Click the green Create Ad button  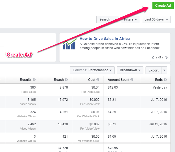pyautogui.click(x=163, y=6)
